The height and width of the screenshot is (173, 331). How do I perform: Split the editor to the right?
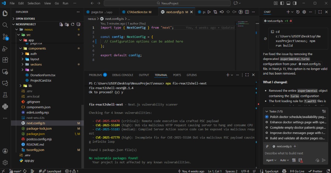pos(247,12)
